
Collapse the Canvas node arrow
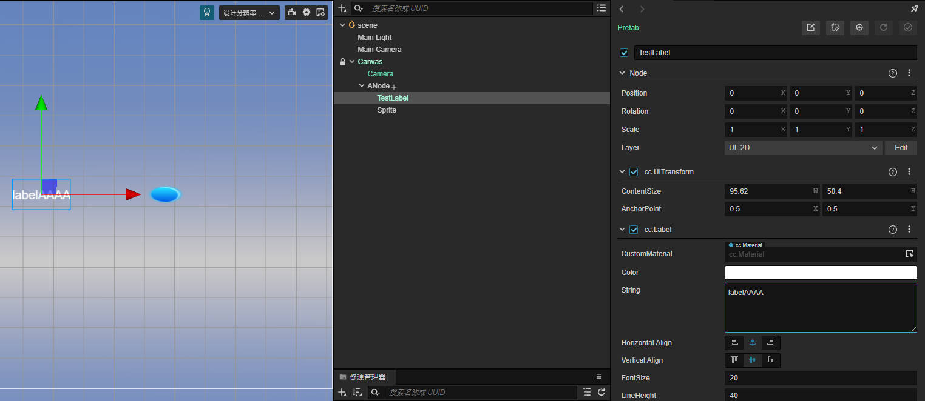point(352,62)
